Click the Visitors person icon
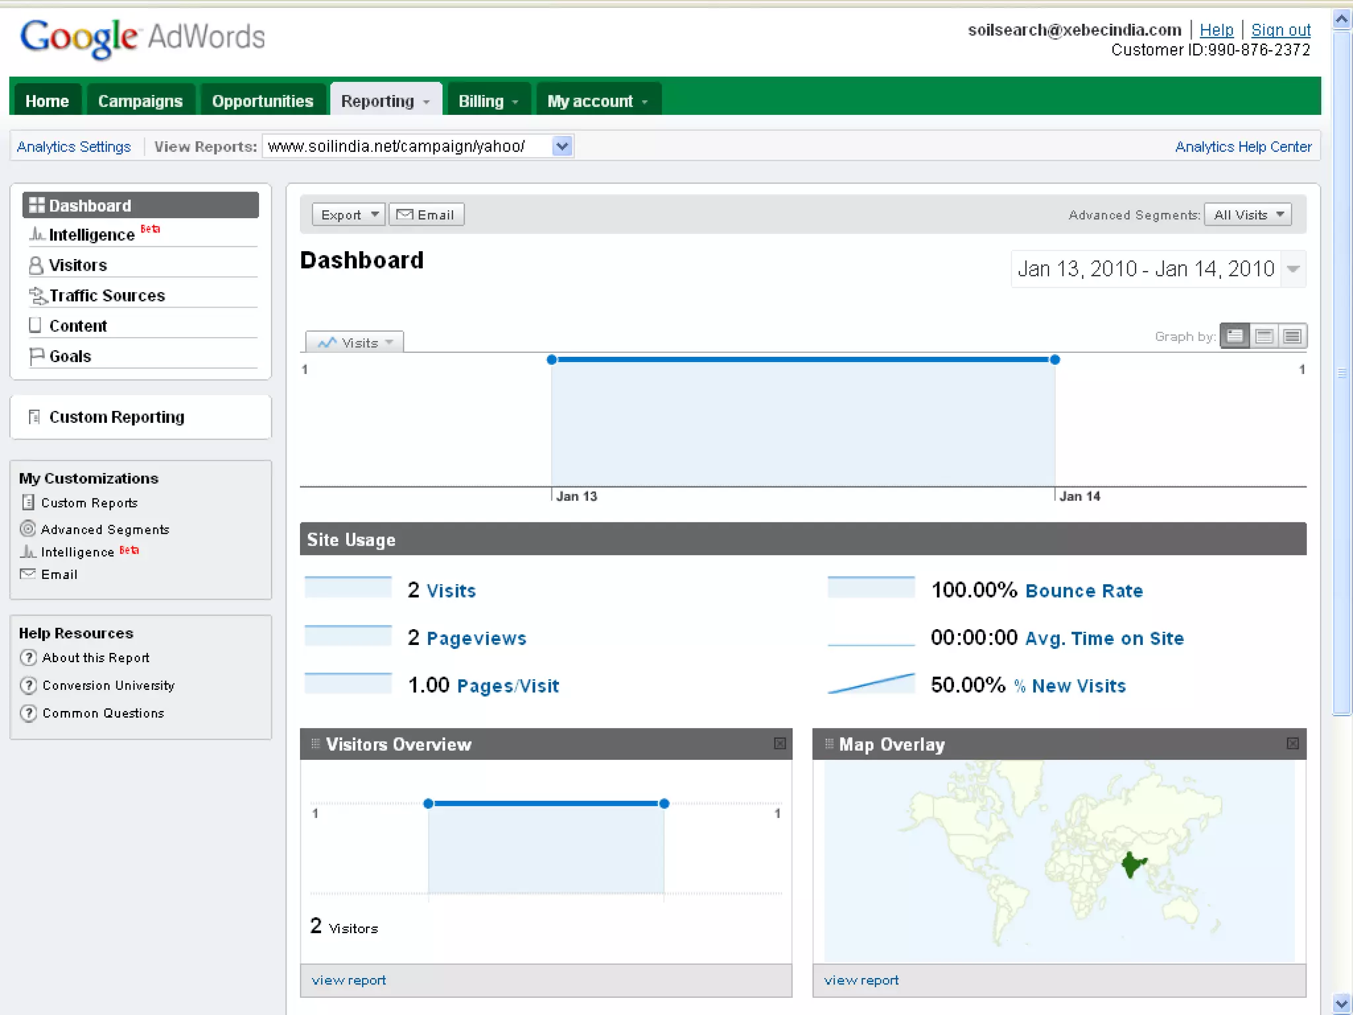Viewport: 1353px width, 1015px height. (x=36, y=266)
